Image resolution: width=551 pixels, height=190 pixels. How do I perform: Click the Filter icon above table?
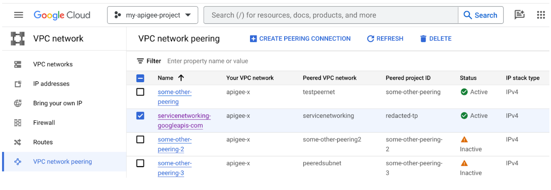140,61
